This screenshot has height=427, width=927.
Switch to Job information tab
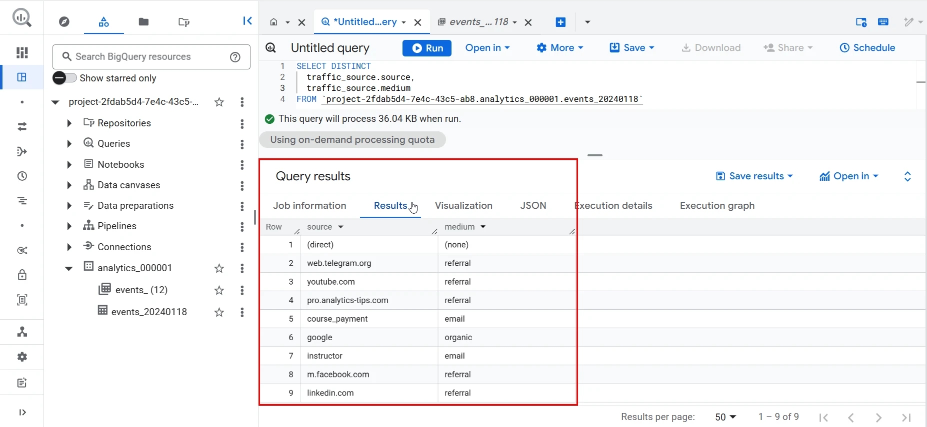pos(309,206)
